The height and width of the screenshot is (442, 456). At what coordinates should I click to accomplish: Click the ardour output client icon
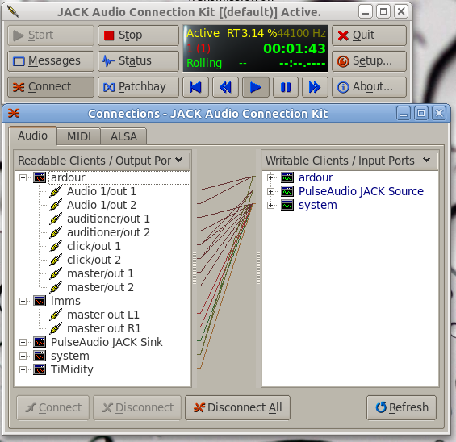point(40,177)
